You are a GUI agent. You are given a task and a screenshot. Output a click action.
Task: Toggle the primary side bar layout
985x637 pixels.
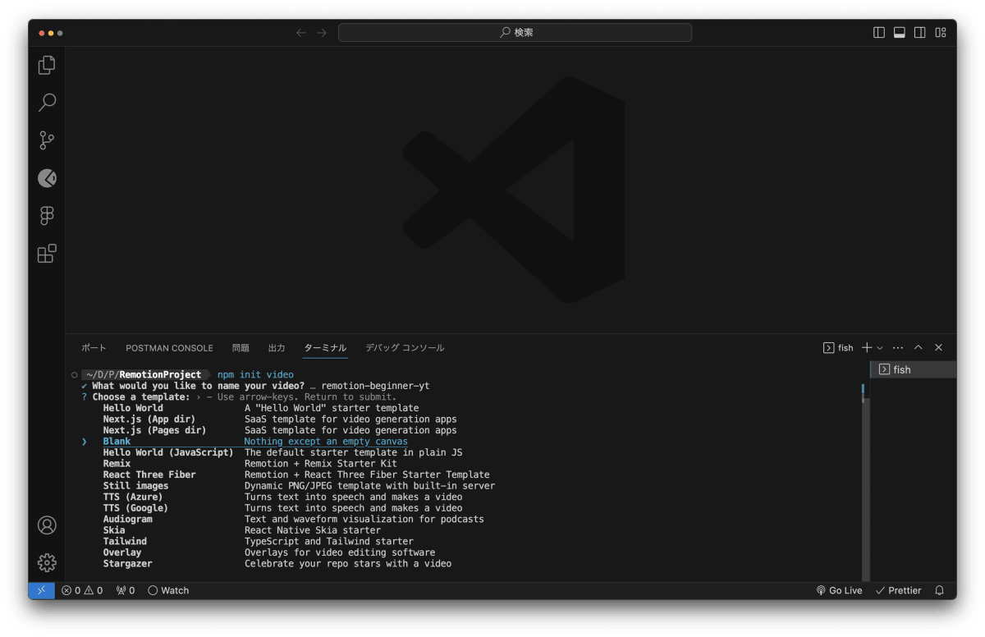coord(879,33)
